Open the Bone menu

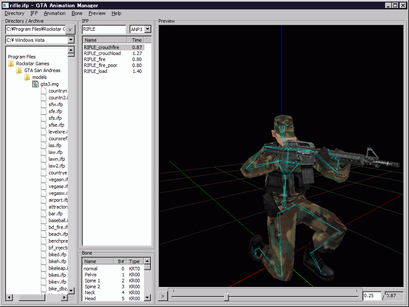(x=77, y=13)
